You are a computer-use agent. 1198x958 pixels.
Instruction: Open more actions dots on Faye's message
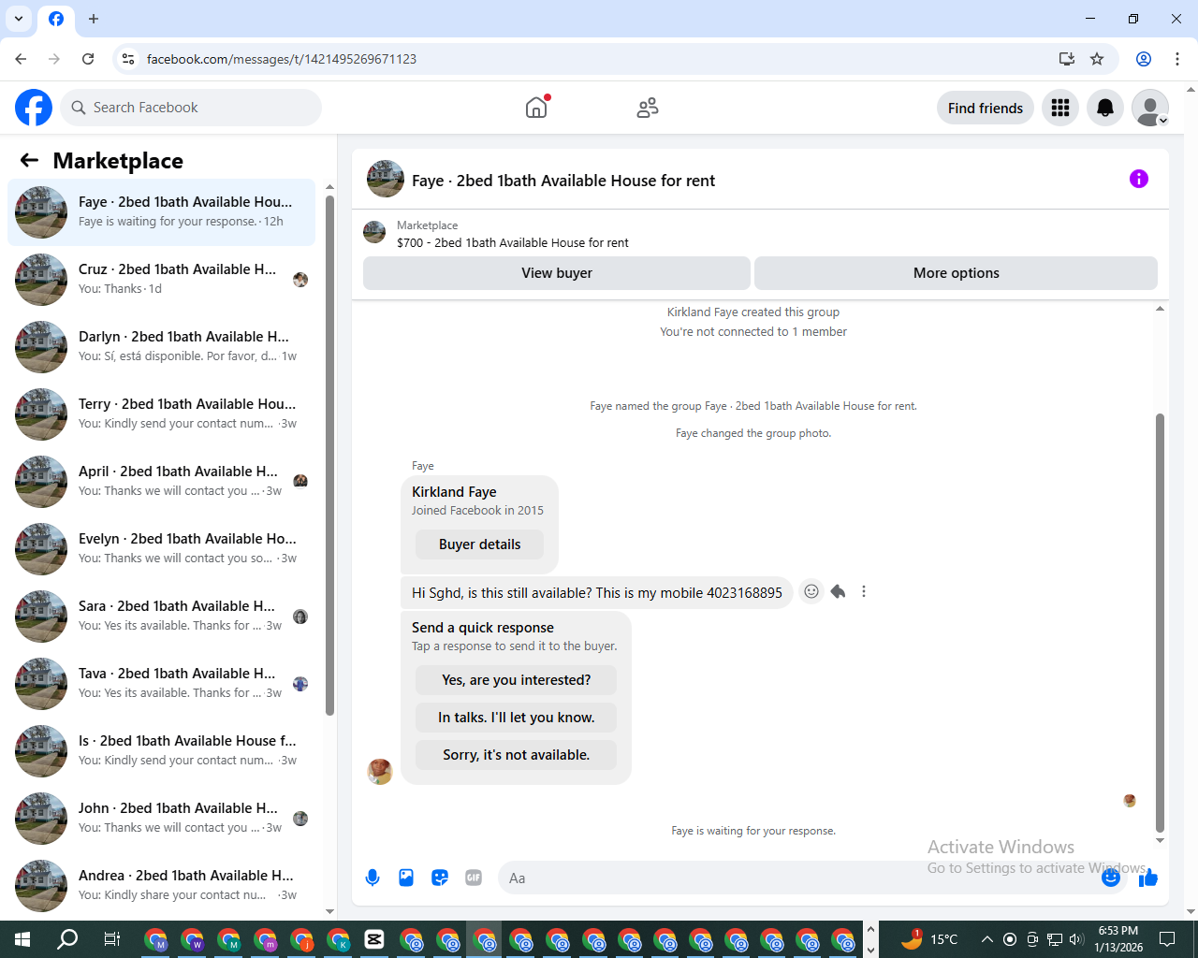[864, 591]
